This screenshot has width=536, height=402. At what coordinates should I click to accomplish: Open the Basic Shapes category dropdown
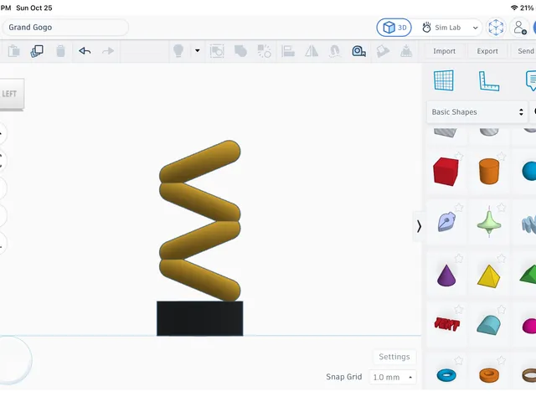click(477, 111)
